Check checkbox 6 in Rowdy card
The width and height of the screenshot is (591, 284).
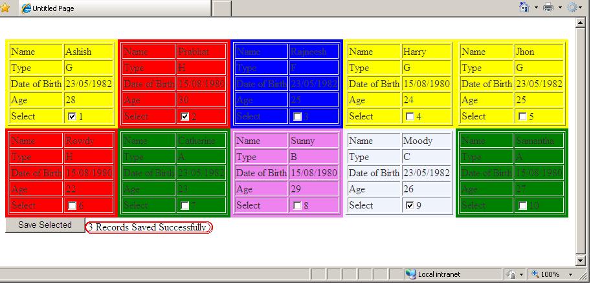tap(72, 205)
